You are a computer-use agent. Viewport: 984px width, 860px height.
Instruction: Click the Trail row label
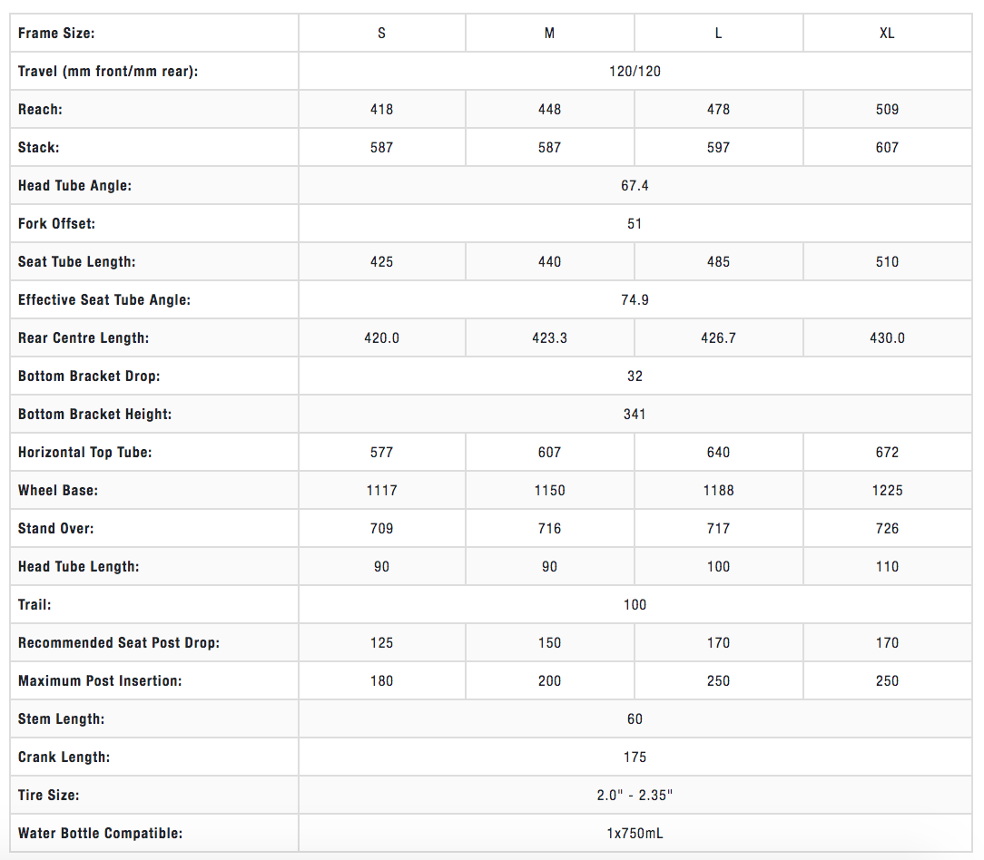click(34, 605)
